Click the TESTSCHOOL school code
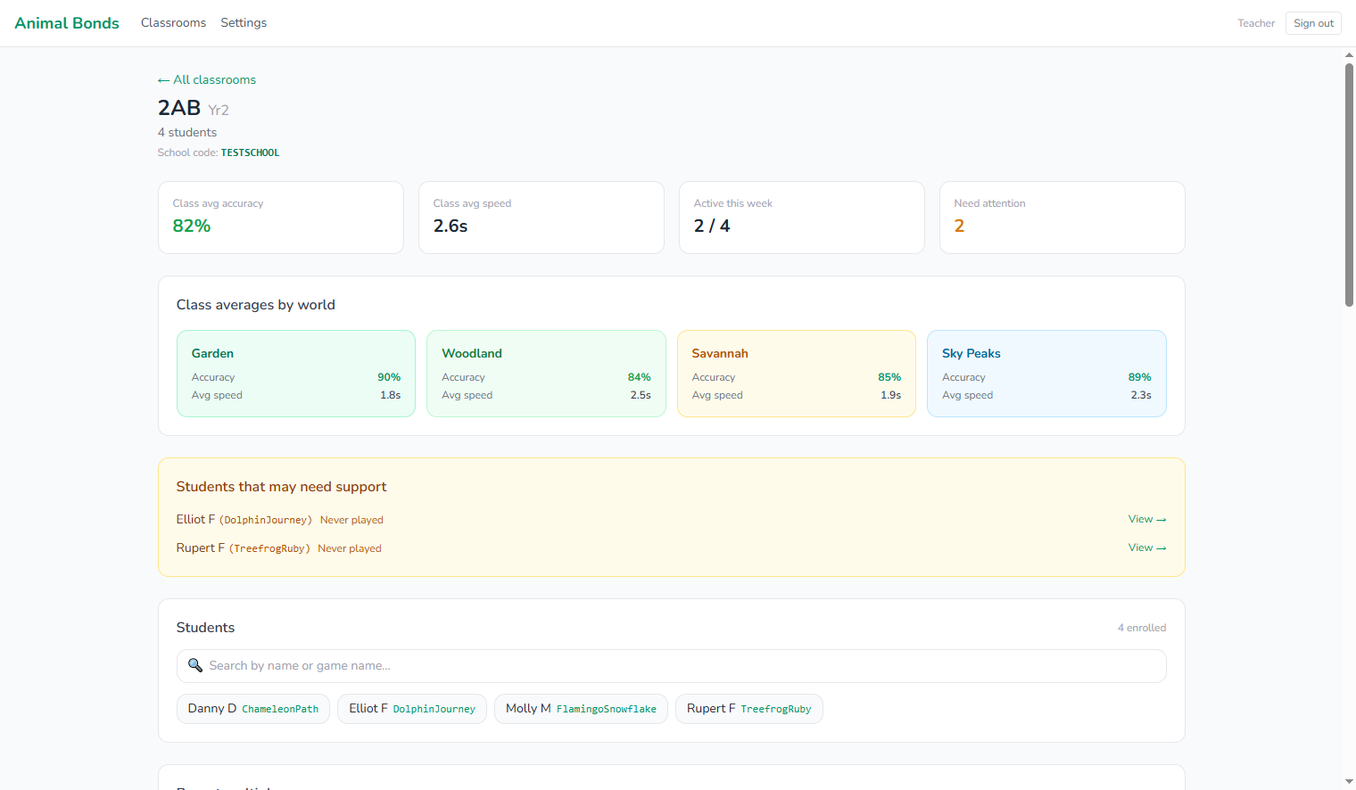1356x790 pixels. (x=250, y=153)
